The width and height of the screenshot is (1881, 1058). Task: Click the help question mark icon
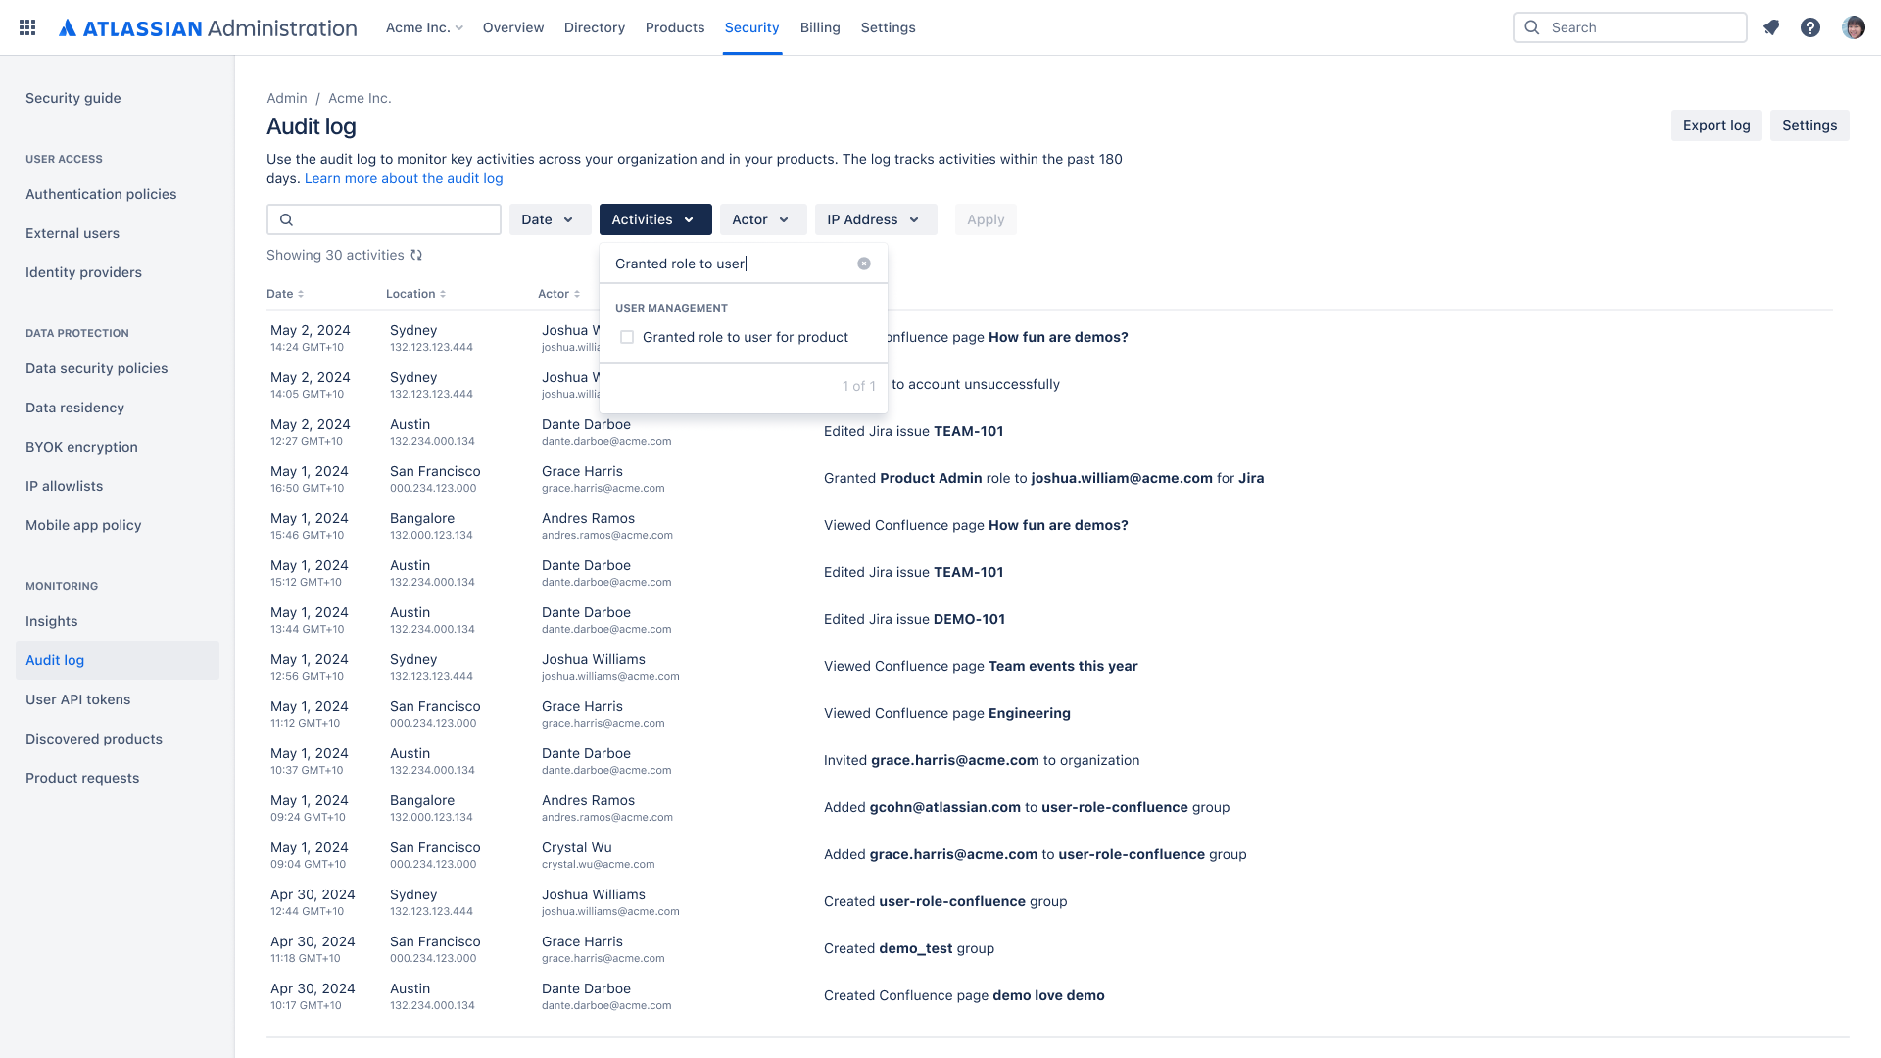pyautogui.click(x=1809, y=27)
